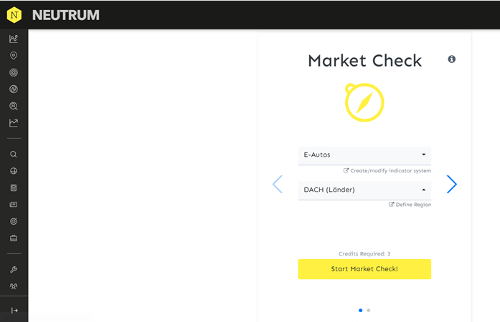Open the DACH (Länder) region dropdown
The image size is (500, 322).
[364, 190]
